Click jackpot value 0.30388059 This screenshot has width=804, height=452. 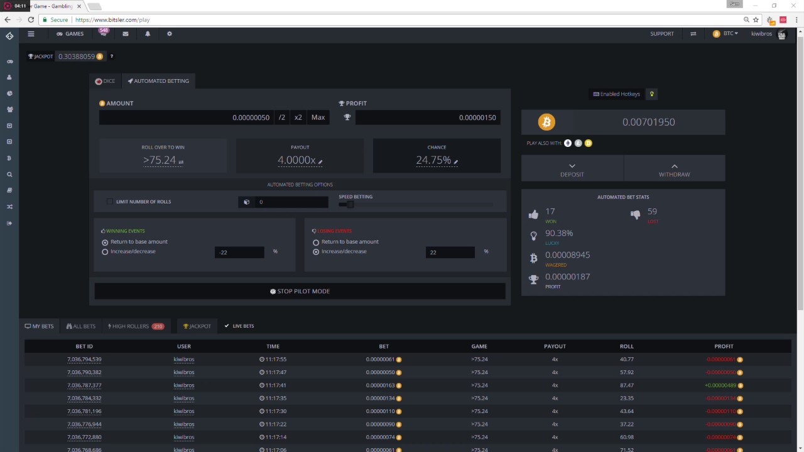click(x=76, y=56)
